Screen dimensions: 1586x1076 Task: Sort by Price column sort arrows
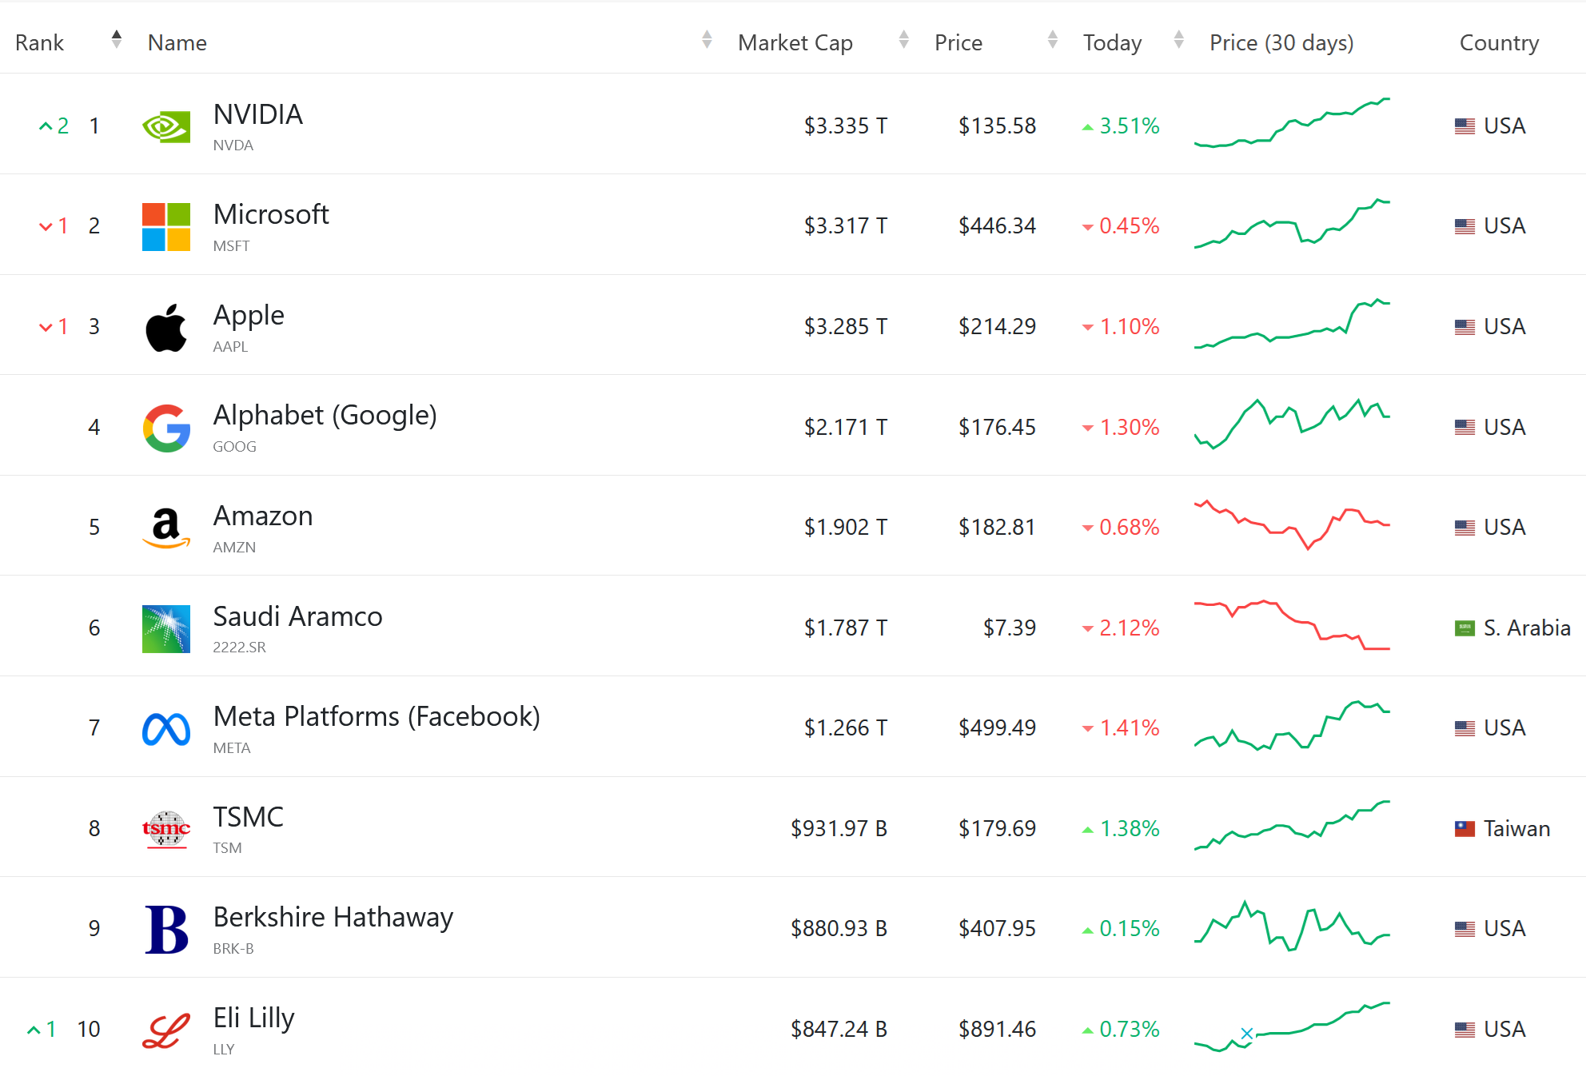(1052, 39)
